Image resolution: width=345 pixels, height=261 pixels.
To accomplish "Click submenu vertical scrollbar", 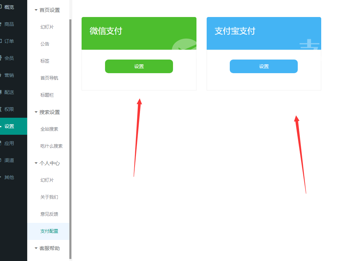I will pyautogui.click(x=70, y=139).
